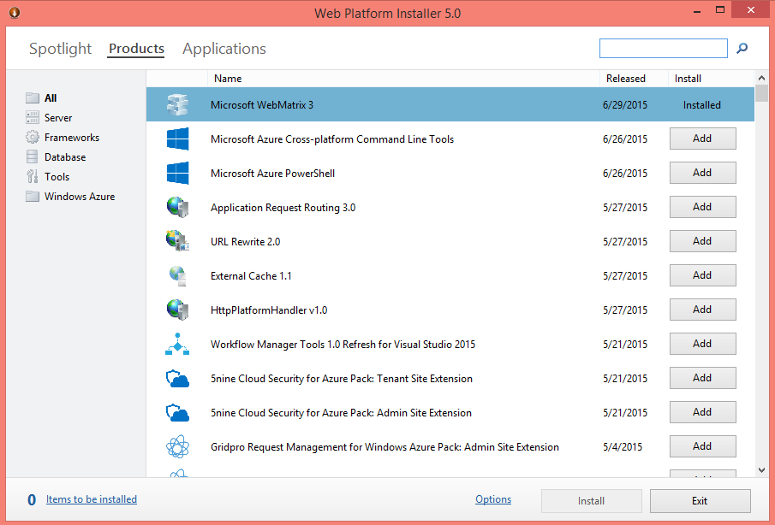Click the Install column header
Viewport: 775px width, 525px height.
(711, 79)
